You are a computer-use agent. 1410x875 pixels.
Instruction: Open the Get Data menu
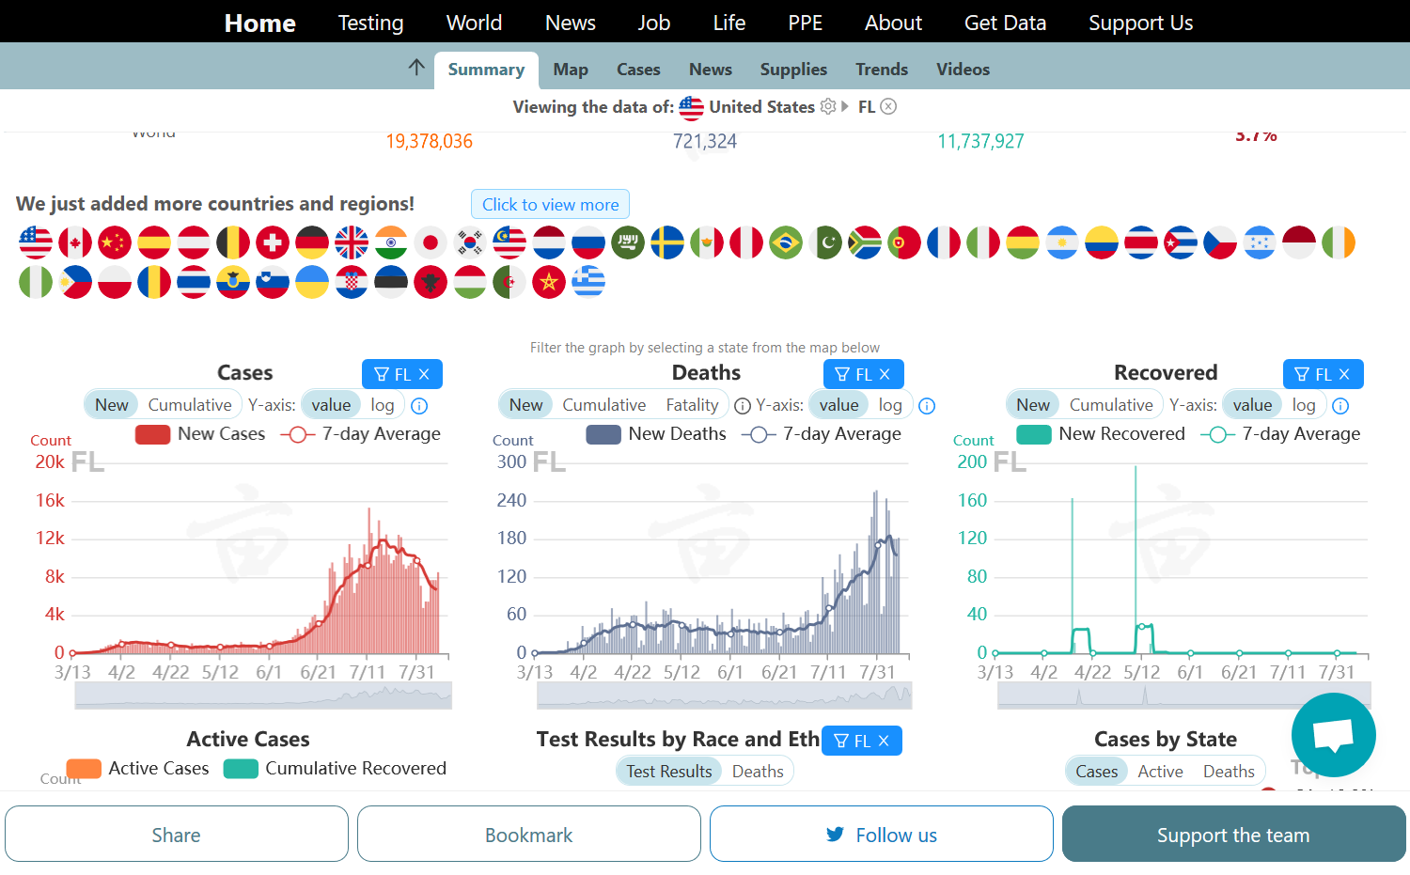(1005, 23)
